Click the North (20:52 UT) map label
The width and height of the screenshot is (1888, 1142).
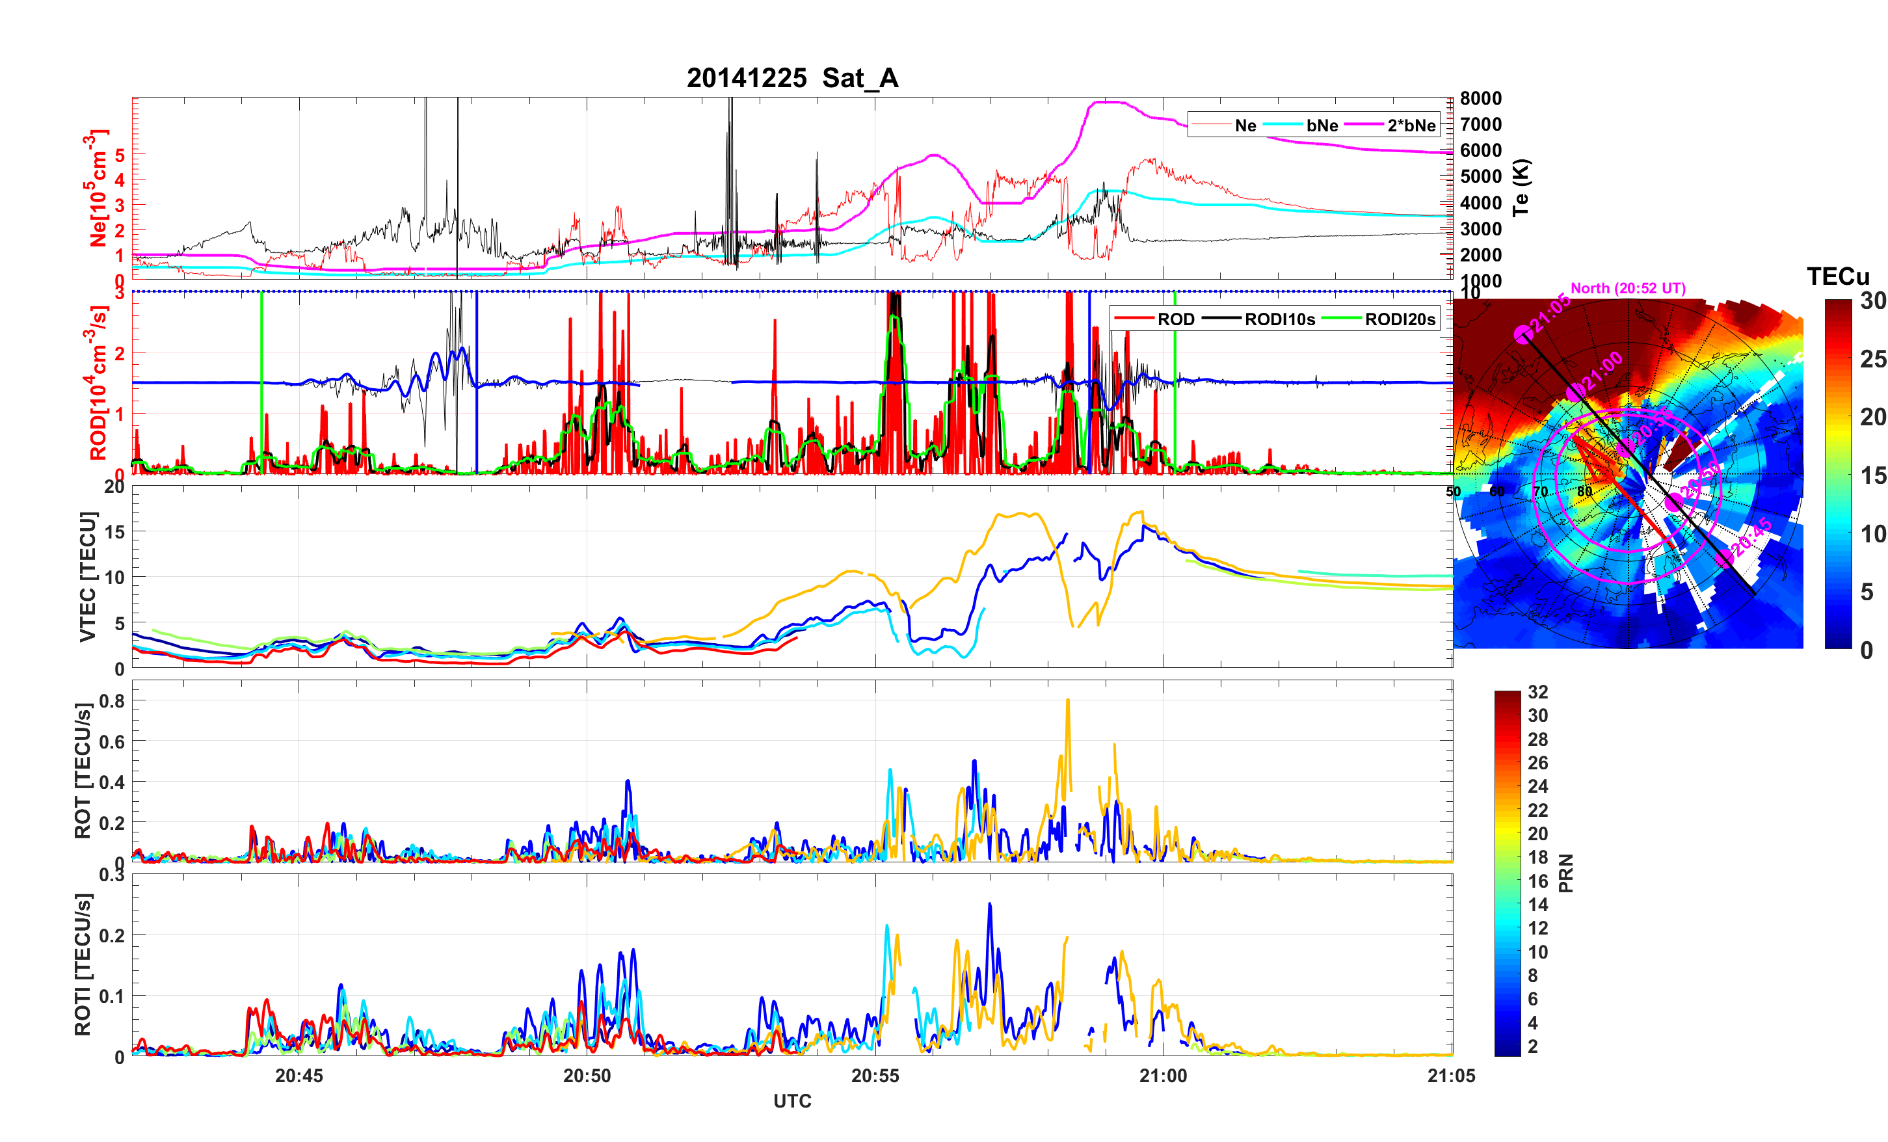click(1627, 288)
